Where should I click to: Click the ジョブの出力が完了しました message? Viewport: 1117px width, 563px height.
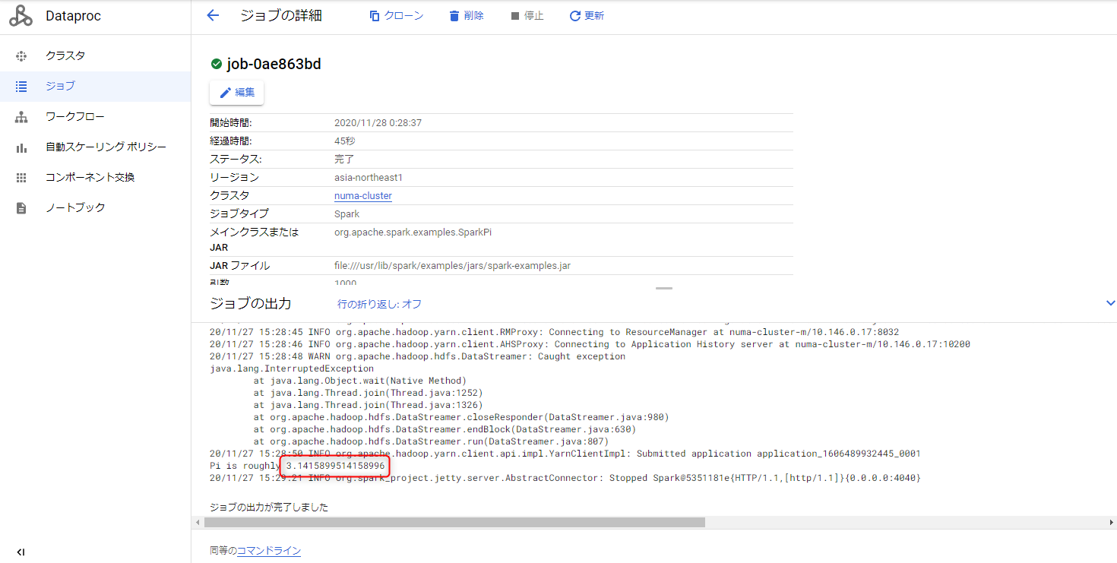tap(269, 507)
